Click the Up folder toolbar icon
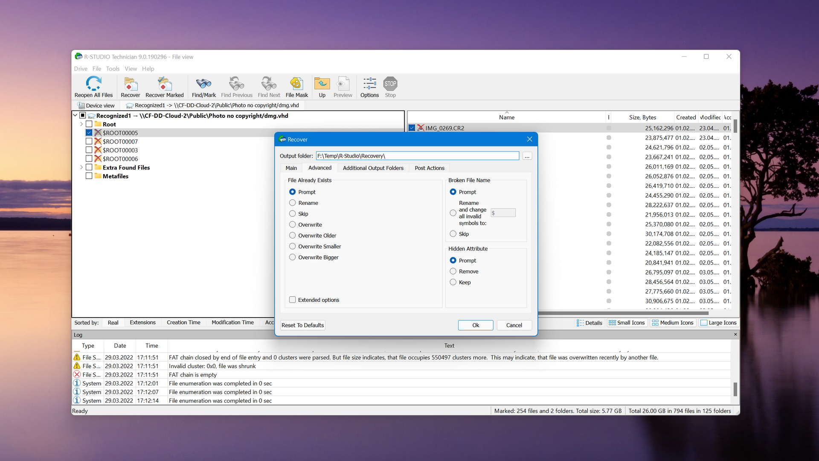The height and width of the screenshot is (461, 819). click(x=322, y=83)
